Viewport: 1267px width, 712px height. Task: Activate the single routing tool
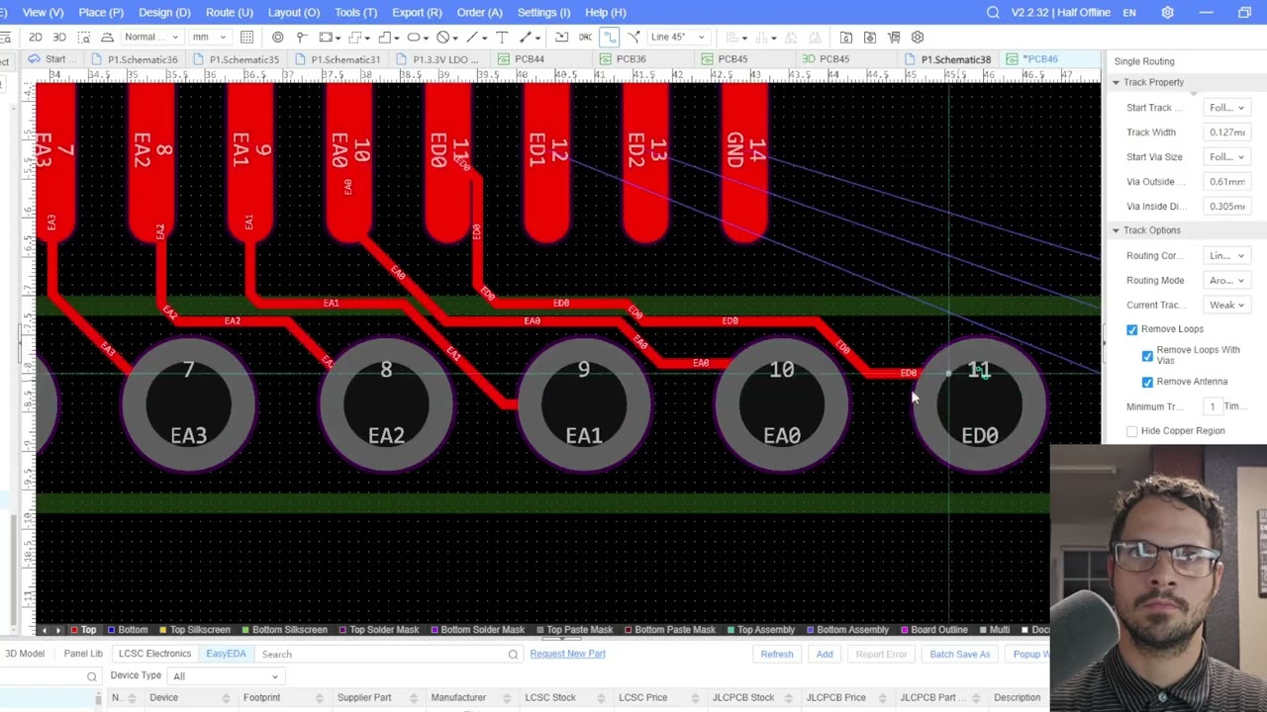[x=610, y=38]
